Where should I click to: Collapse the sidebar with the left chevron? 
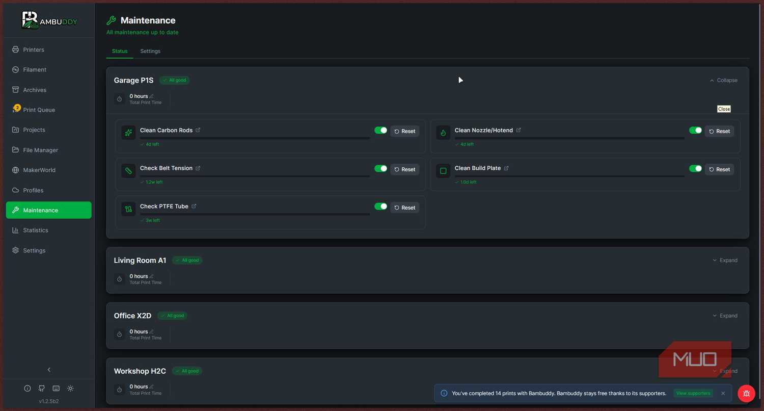(49, 370)
